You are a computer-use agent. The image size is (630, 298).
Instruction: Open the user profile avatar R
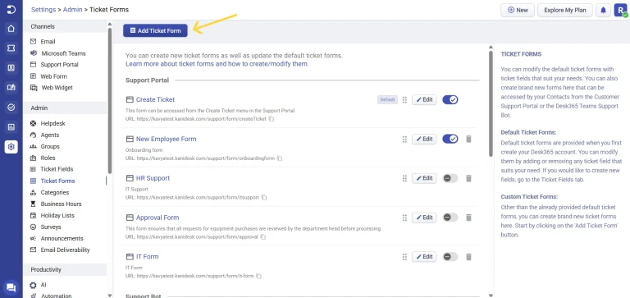620,11
